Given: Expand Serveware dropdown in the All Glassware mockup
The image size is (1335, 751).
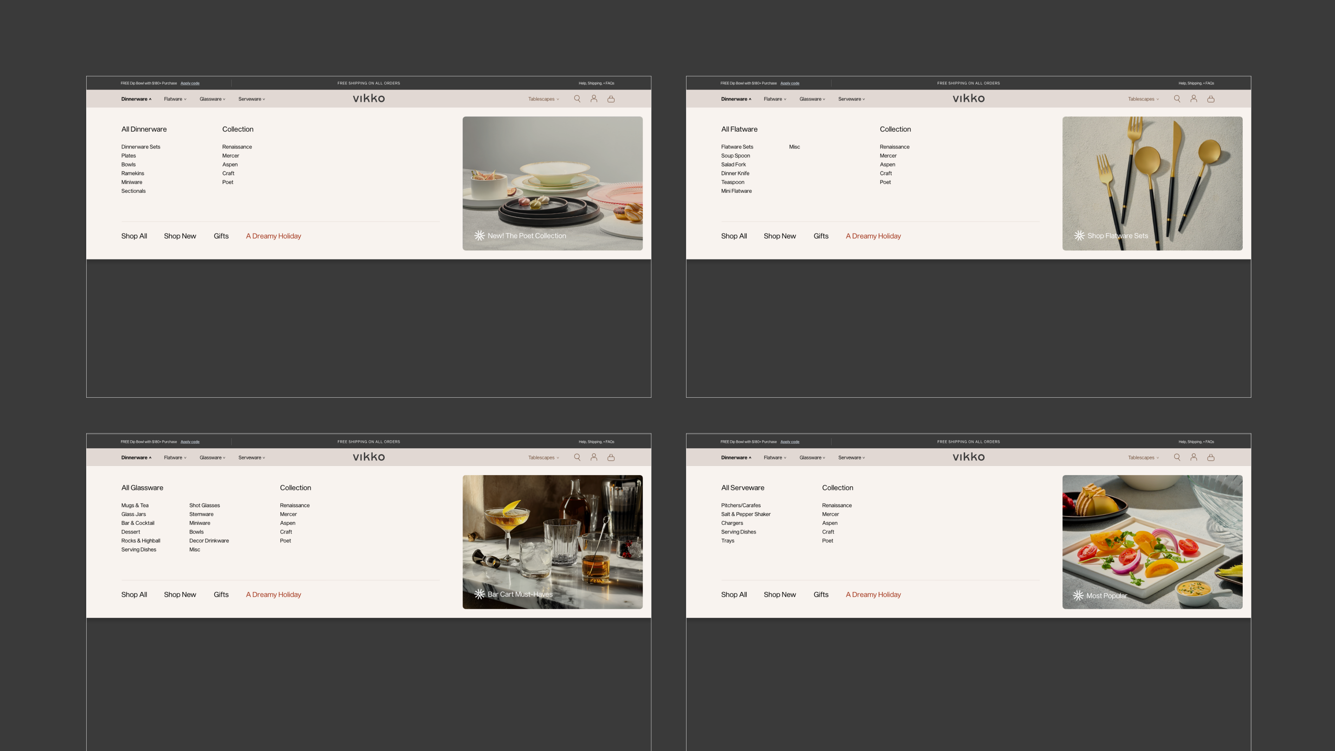Looking at the screenshot, I should click(251, 458).
